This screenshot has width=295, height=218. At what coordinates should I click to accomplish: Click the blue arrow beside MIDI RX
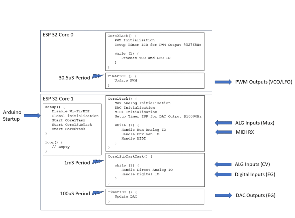(x=223, y=132)
